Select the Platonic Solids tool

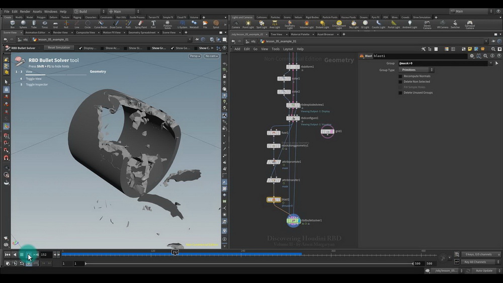(x=167, y=25)
